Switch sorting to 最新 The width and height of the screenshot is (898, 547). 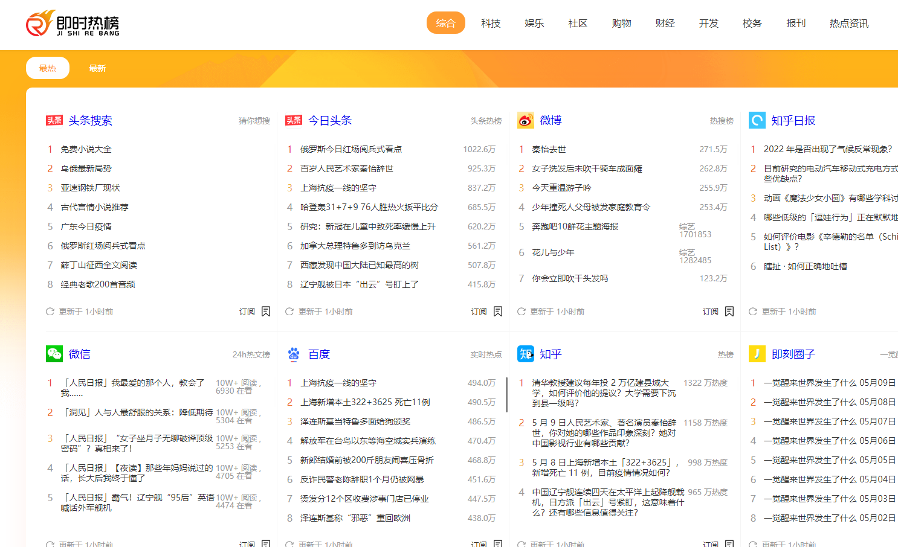(x=97, y=68)
